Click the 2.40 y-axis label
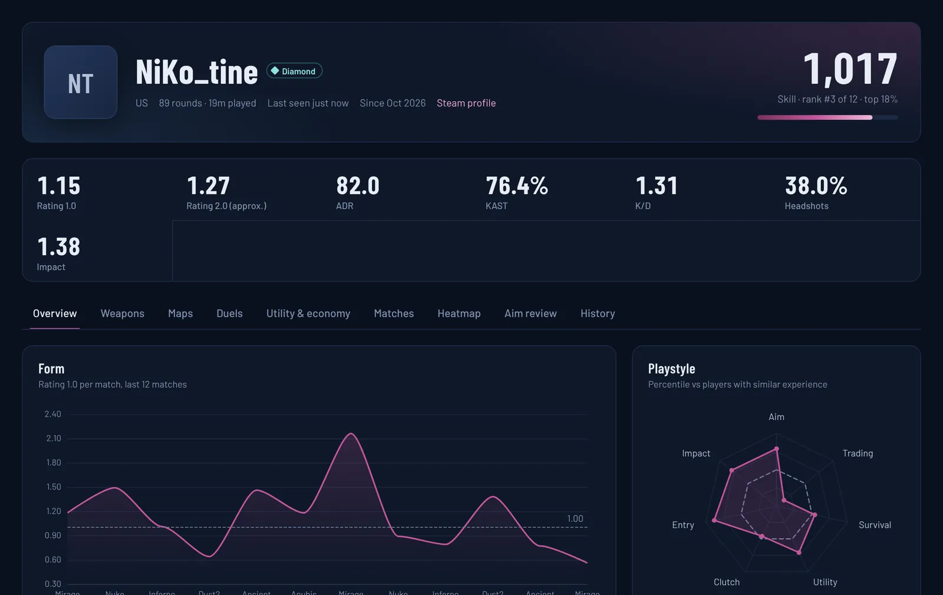 [x=52, y=414]
